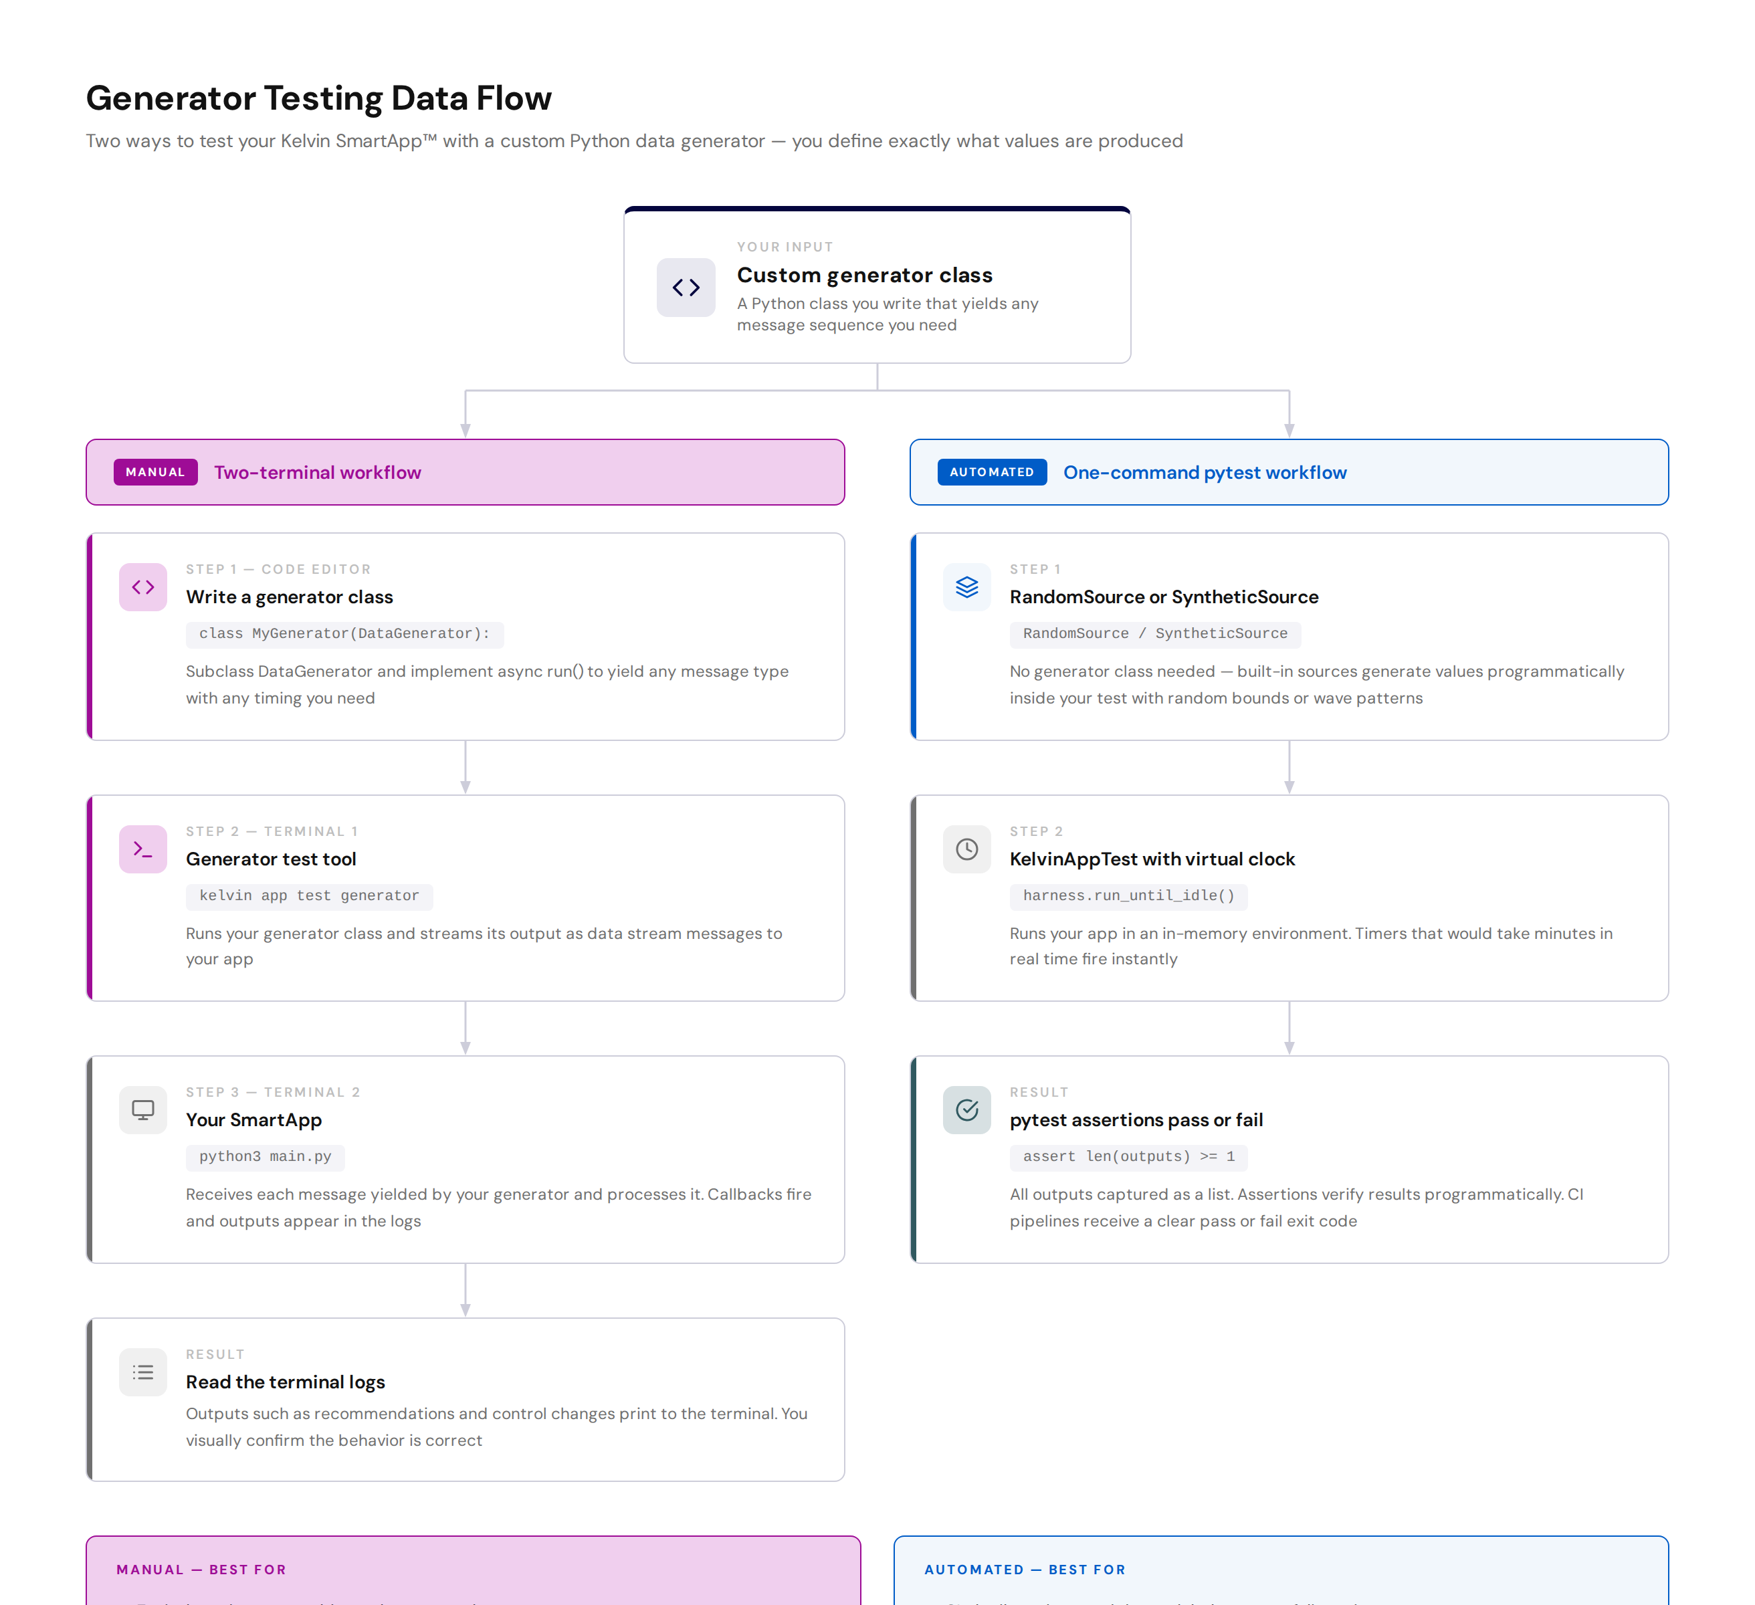Click the AUTOMATED — BEST FOR label
This screenshot has height=1605, width=1755.
pyautogui.click(x=1025, y=1570)
